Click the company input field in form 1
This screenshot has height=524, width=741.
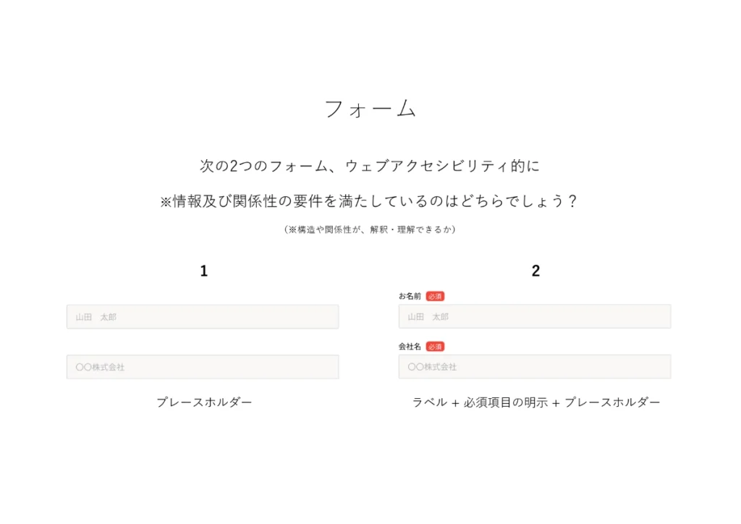(x=203, y=367)
